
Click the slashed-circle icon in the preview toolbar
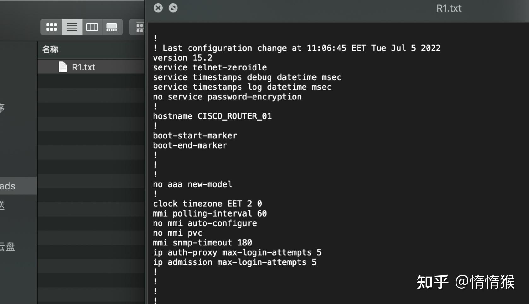tap(173, 8)
